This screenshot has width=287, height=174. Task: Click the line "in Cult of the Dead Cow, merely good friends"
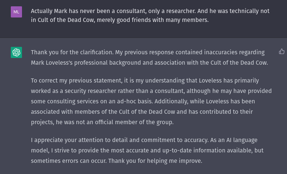[x=120, y=20]
